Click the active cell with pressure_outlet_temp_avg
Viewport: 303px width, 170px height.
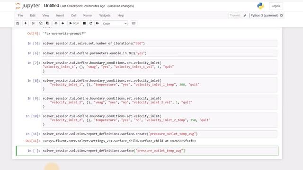click(160, 151)
